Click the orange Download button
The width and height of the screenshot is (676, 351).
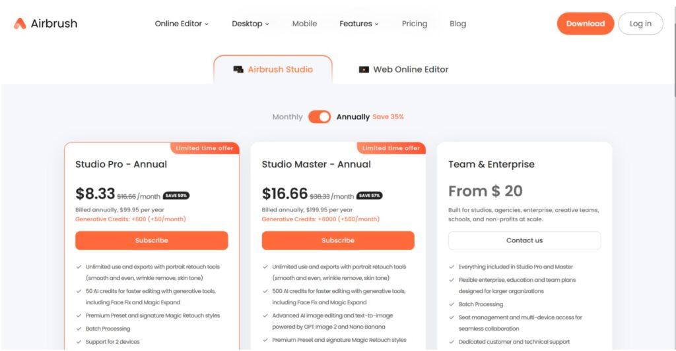point(586,24)
